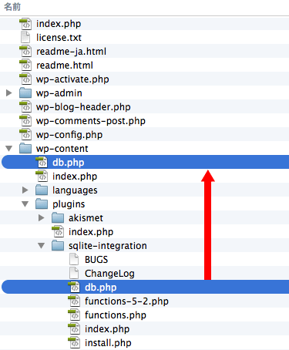
Task: Click the sqlite-integration folder icon
Action: 58,246
